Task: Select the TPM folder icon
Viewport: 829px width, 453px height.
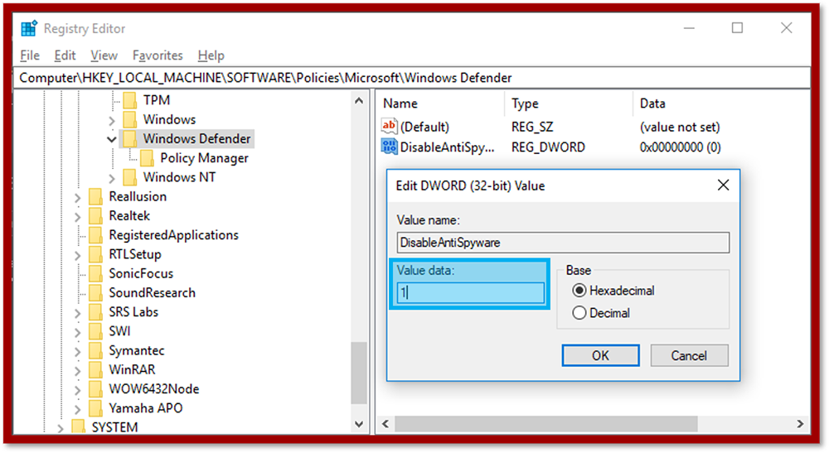Action: 129,99
